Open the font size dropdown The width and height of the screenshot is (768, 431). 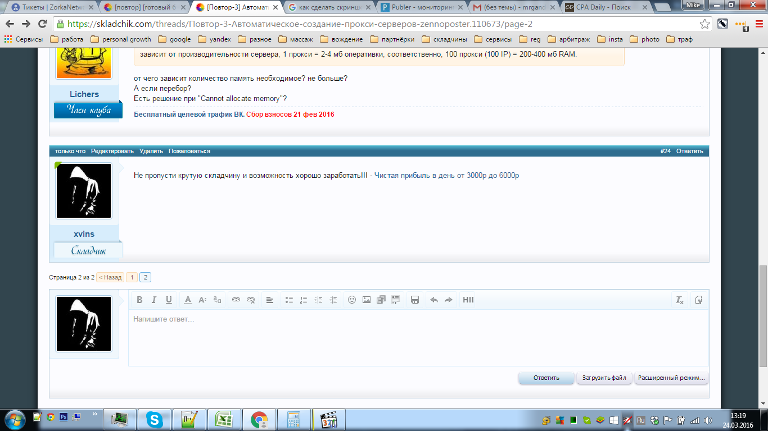[202, 300]
